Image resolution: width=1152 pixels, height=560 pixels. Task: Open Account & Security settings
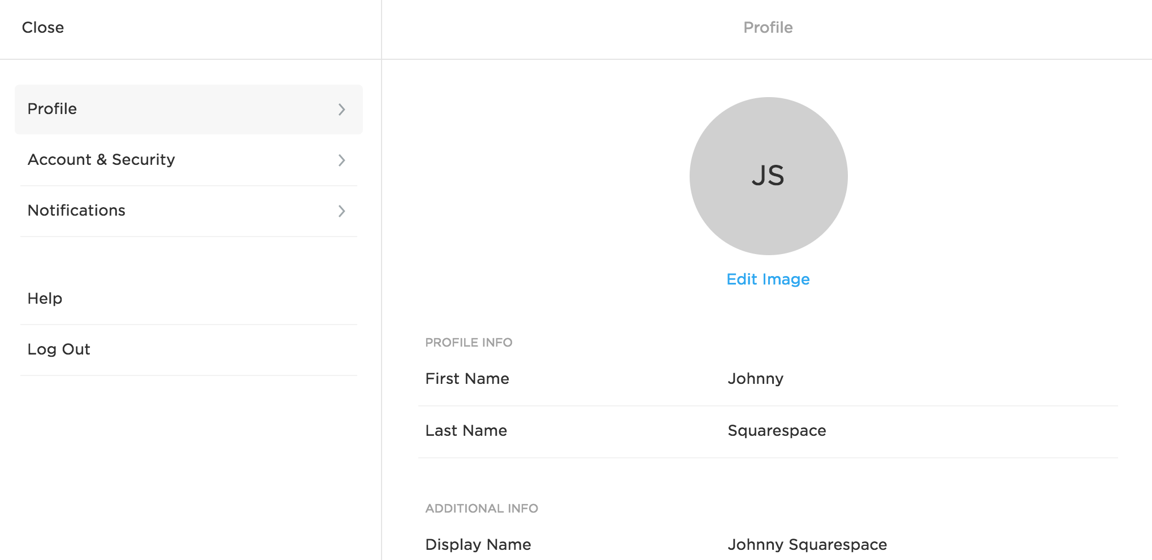point(101,160)
